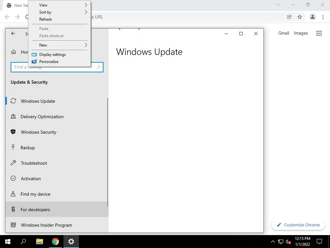Open the New submenu in context menu
330x248 pixels.
(x=60, y=45)
